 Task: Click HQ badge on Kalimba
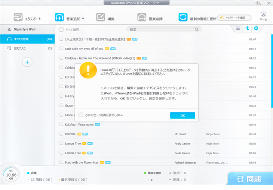pos(79,134)
